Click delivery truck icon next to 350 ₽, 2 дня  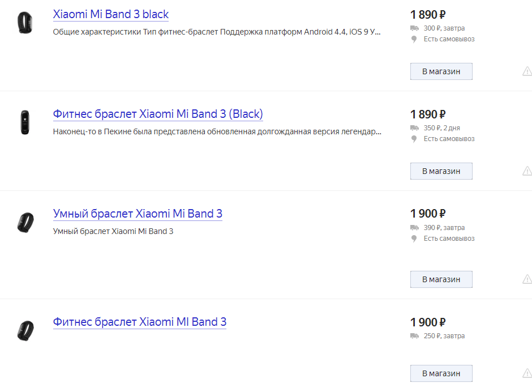pos(415,128)
